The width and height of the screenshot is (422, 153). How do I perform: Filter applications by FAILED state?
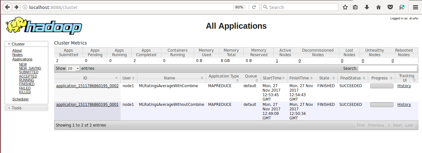25,88
